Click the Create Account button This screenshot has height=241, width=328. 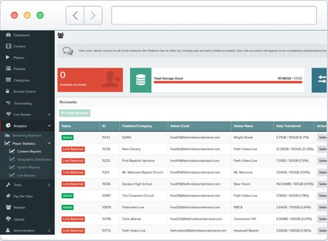pyautogui.click(x=74, y=113)
